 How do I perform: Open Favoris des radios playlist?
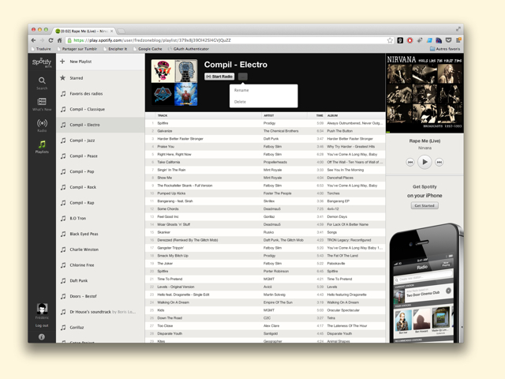tap(100, 93)
